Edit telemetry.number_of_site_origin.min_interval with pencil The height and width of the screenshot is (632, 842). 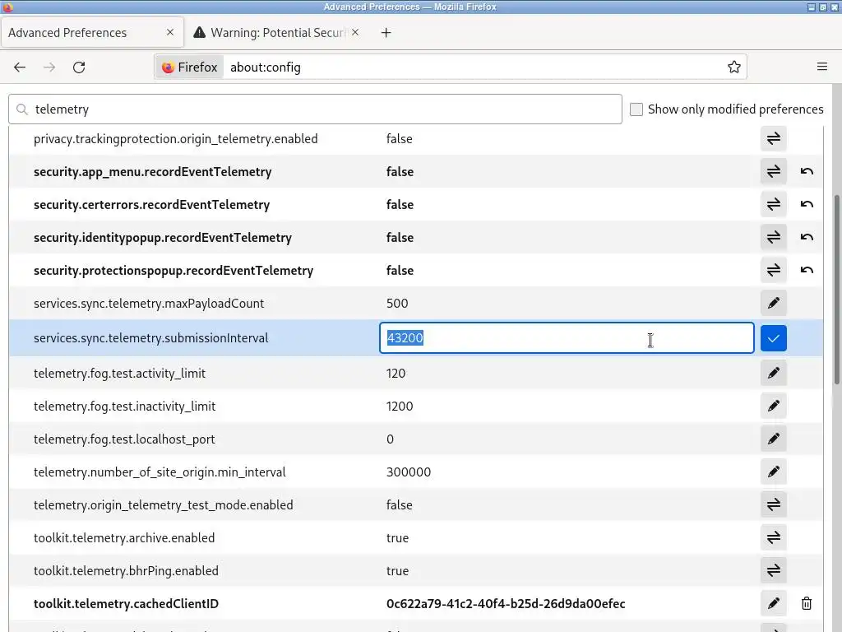click(x=773, y=472)
